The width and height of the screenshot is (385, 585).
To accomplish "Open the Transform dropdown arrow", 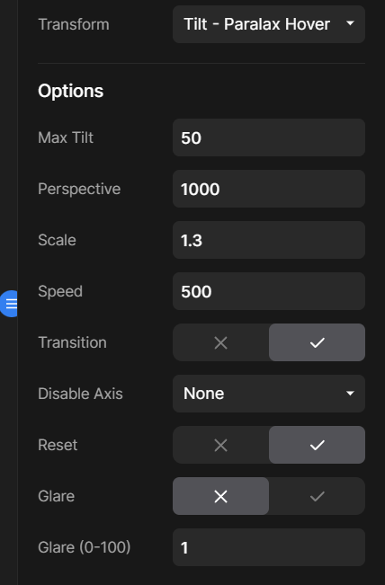I will click(x=350, y=23).
